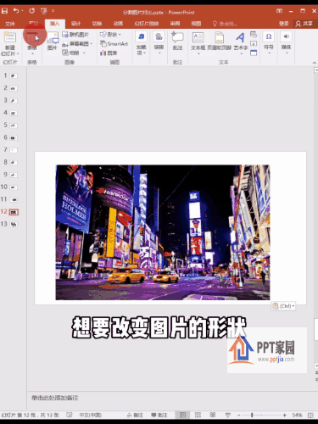Open the Review (审阅) tab
The width and height of the screenshot is (318, 424).
pyautogui.click(x=175, y=24)
